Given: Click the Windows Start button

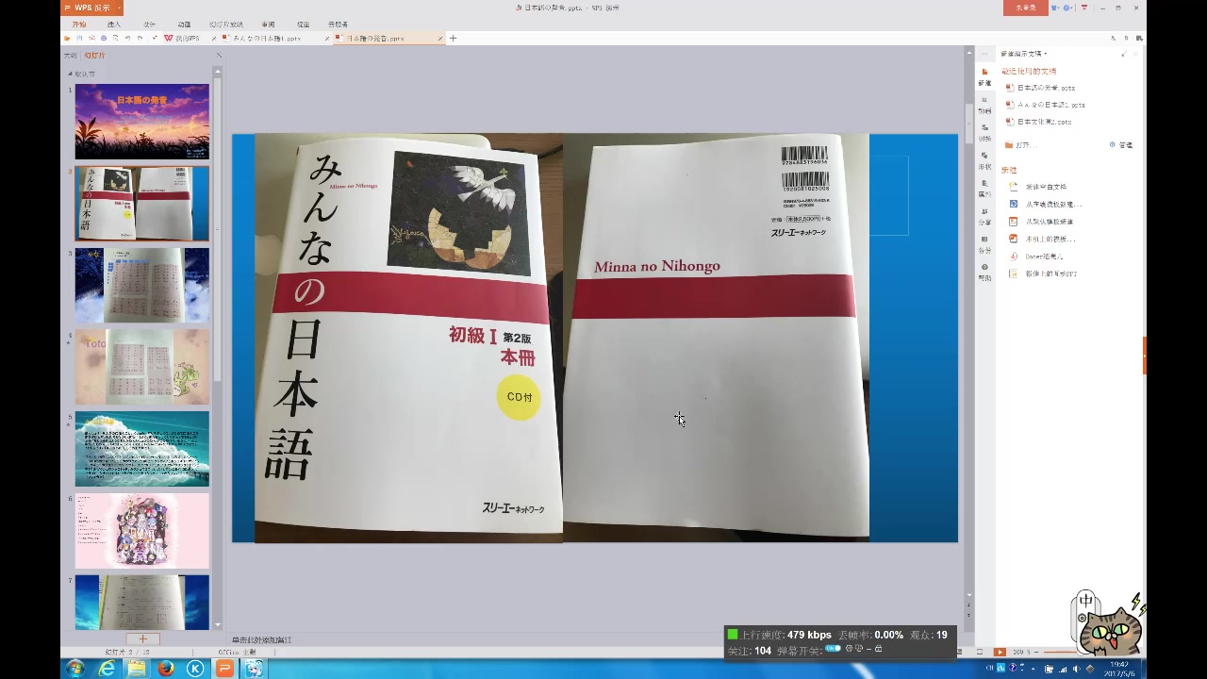Looking at the screenshot, I should [x=75, y=669].
